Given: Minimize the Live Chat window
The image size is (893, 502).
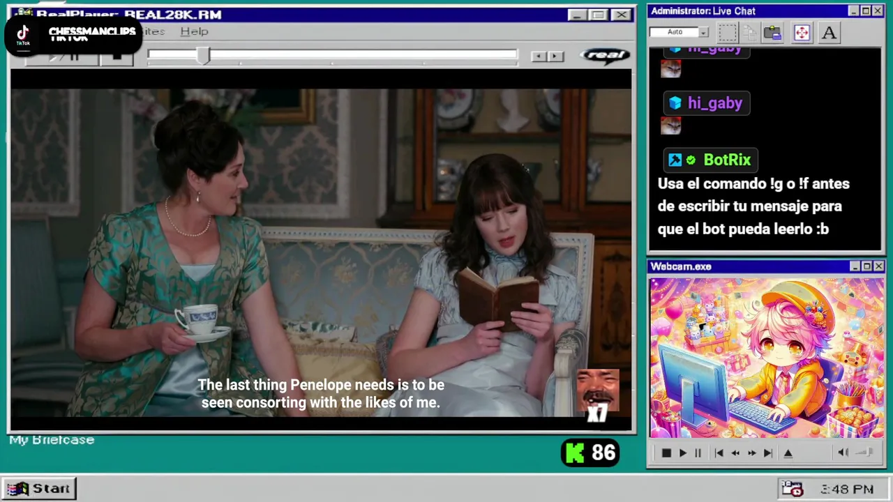Looking at the screenshot, I should tap(854, 11).
